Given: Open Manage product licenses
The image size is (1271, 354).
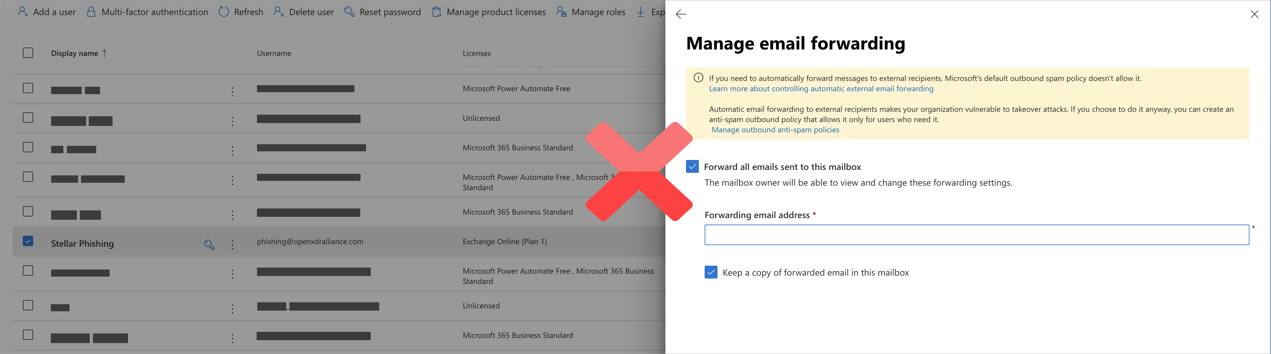Looking at the screenshot, I should [489, 12].
